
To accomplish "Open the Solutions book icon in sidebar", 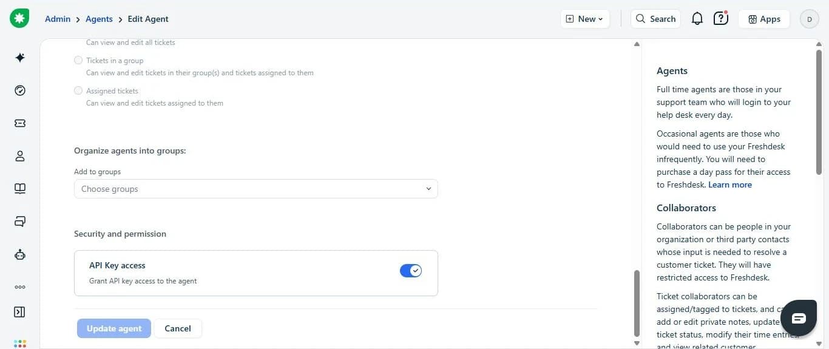I will [20, 189].
